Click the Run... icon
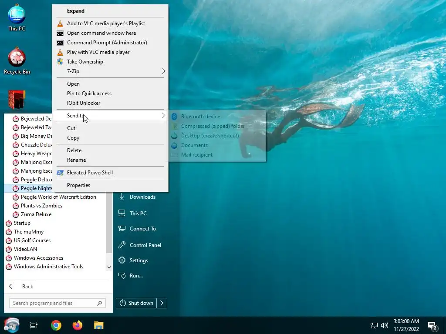Screen dimensions: 446x334 [122, 275]
